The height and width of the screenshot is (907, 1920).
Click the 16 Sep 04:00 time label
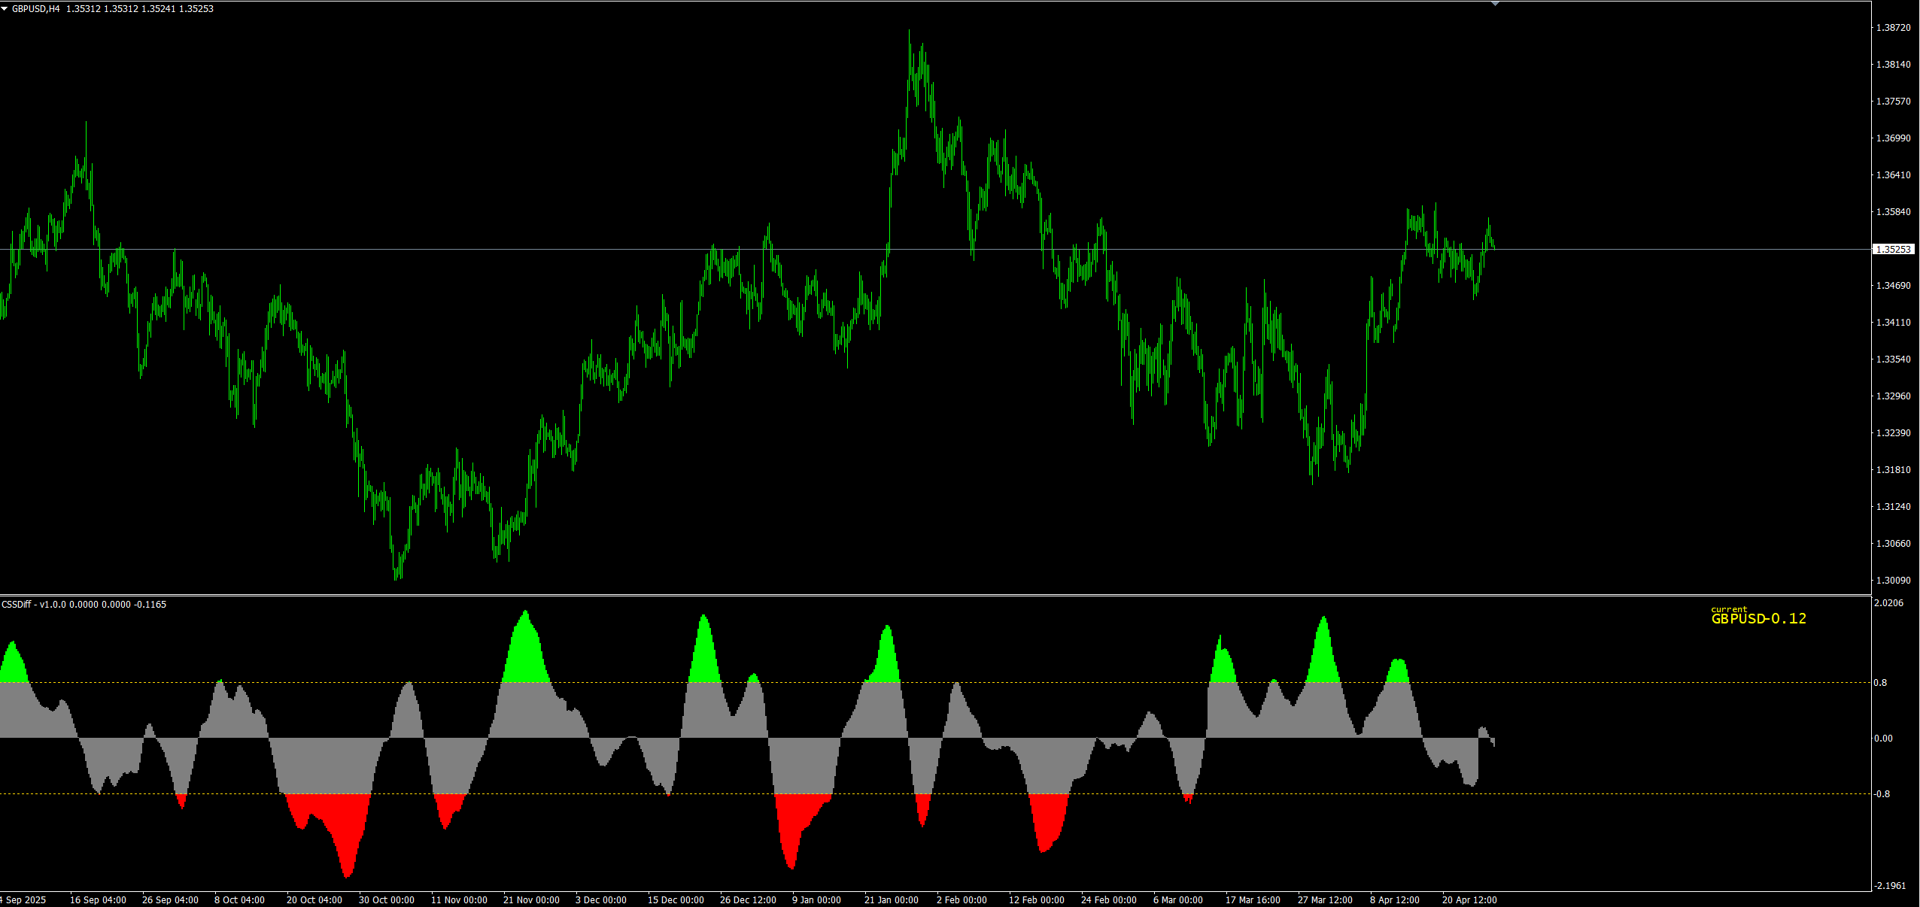pyautogui.click(x=98, y=900)
